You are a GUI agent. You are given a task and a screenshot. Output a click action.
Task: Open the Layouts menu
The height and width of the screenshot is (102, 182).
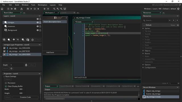[53, 5]
